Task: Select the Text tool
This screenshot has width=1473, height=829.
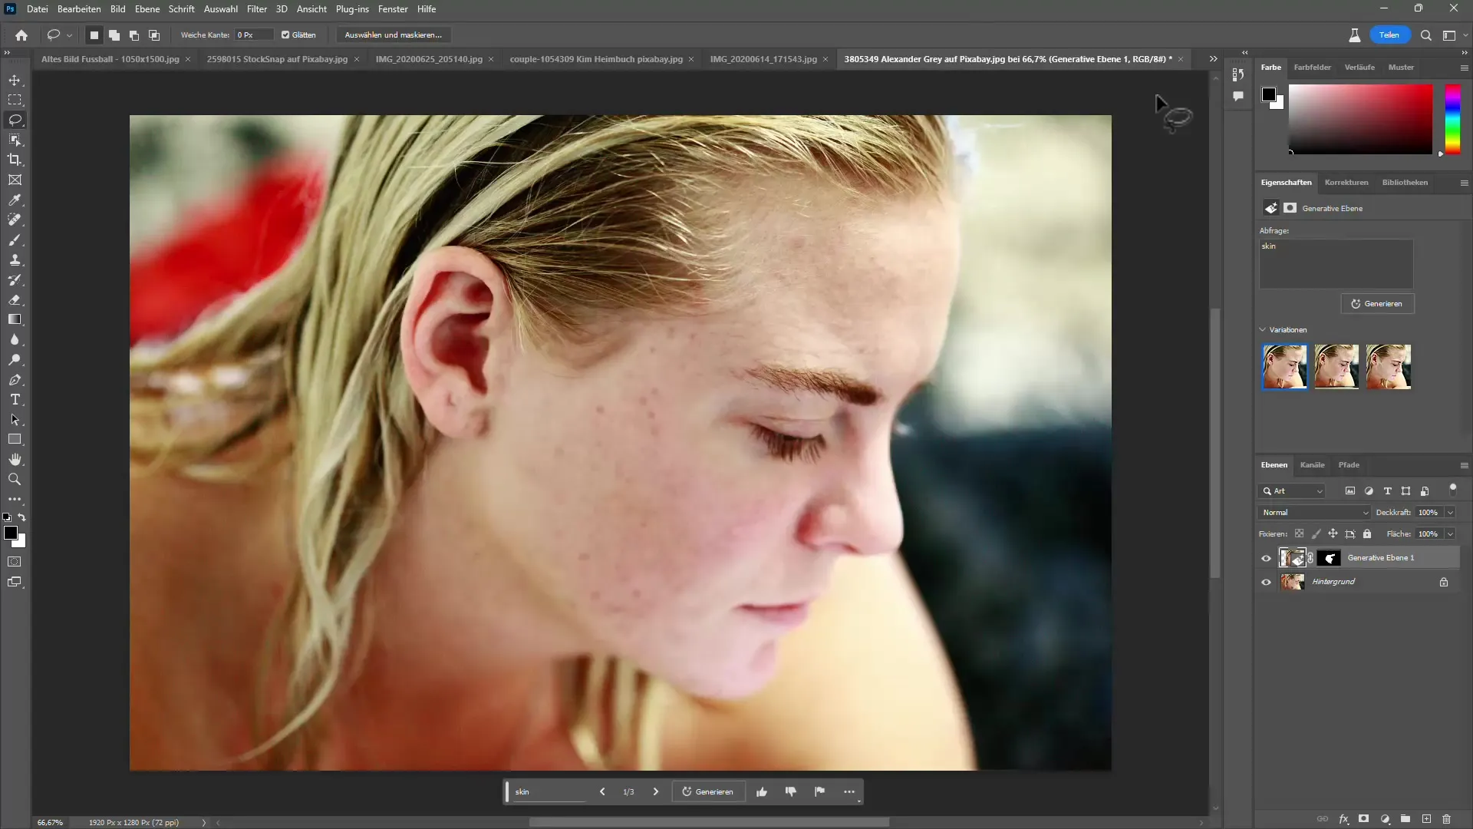Action: (15, 400)
